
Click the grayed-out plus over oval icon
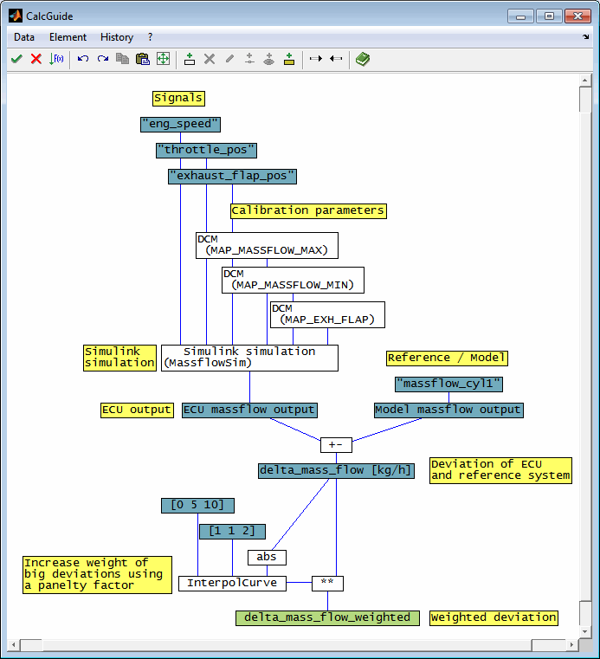[x=269, y=59]
